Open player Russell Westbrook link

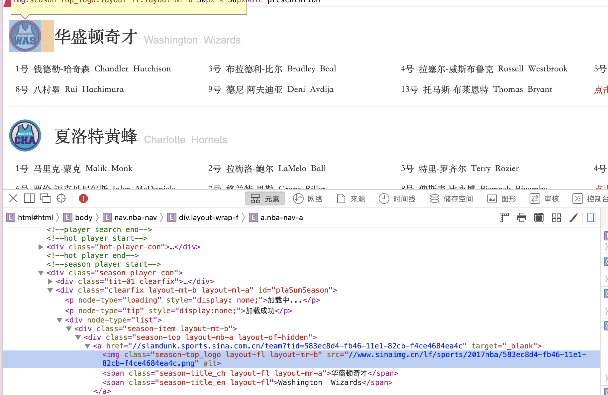484,69
